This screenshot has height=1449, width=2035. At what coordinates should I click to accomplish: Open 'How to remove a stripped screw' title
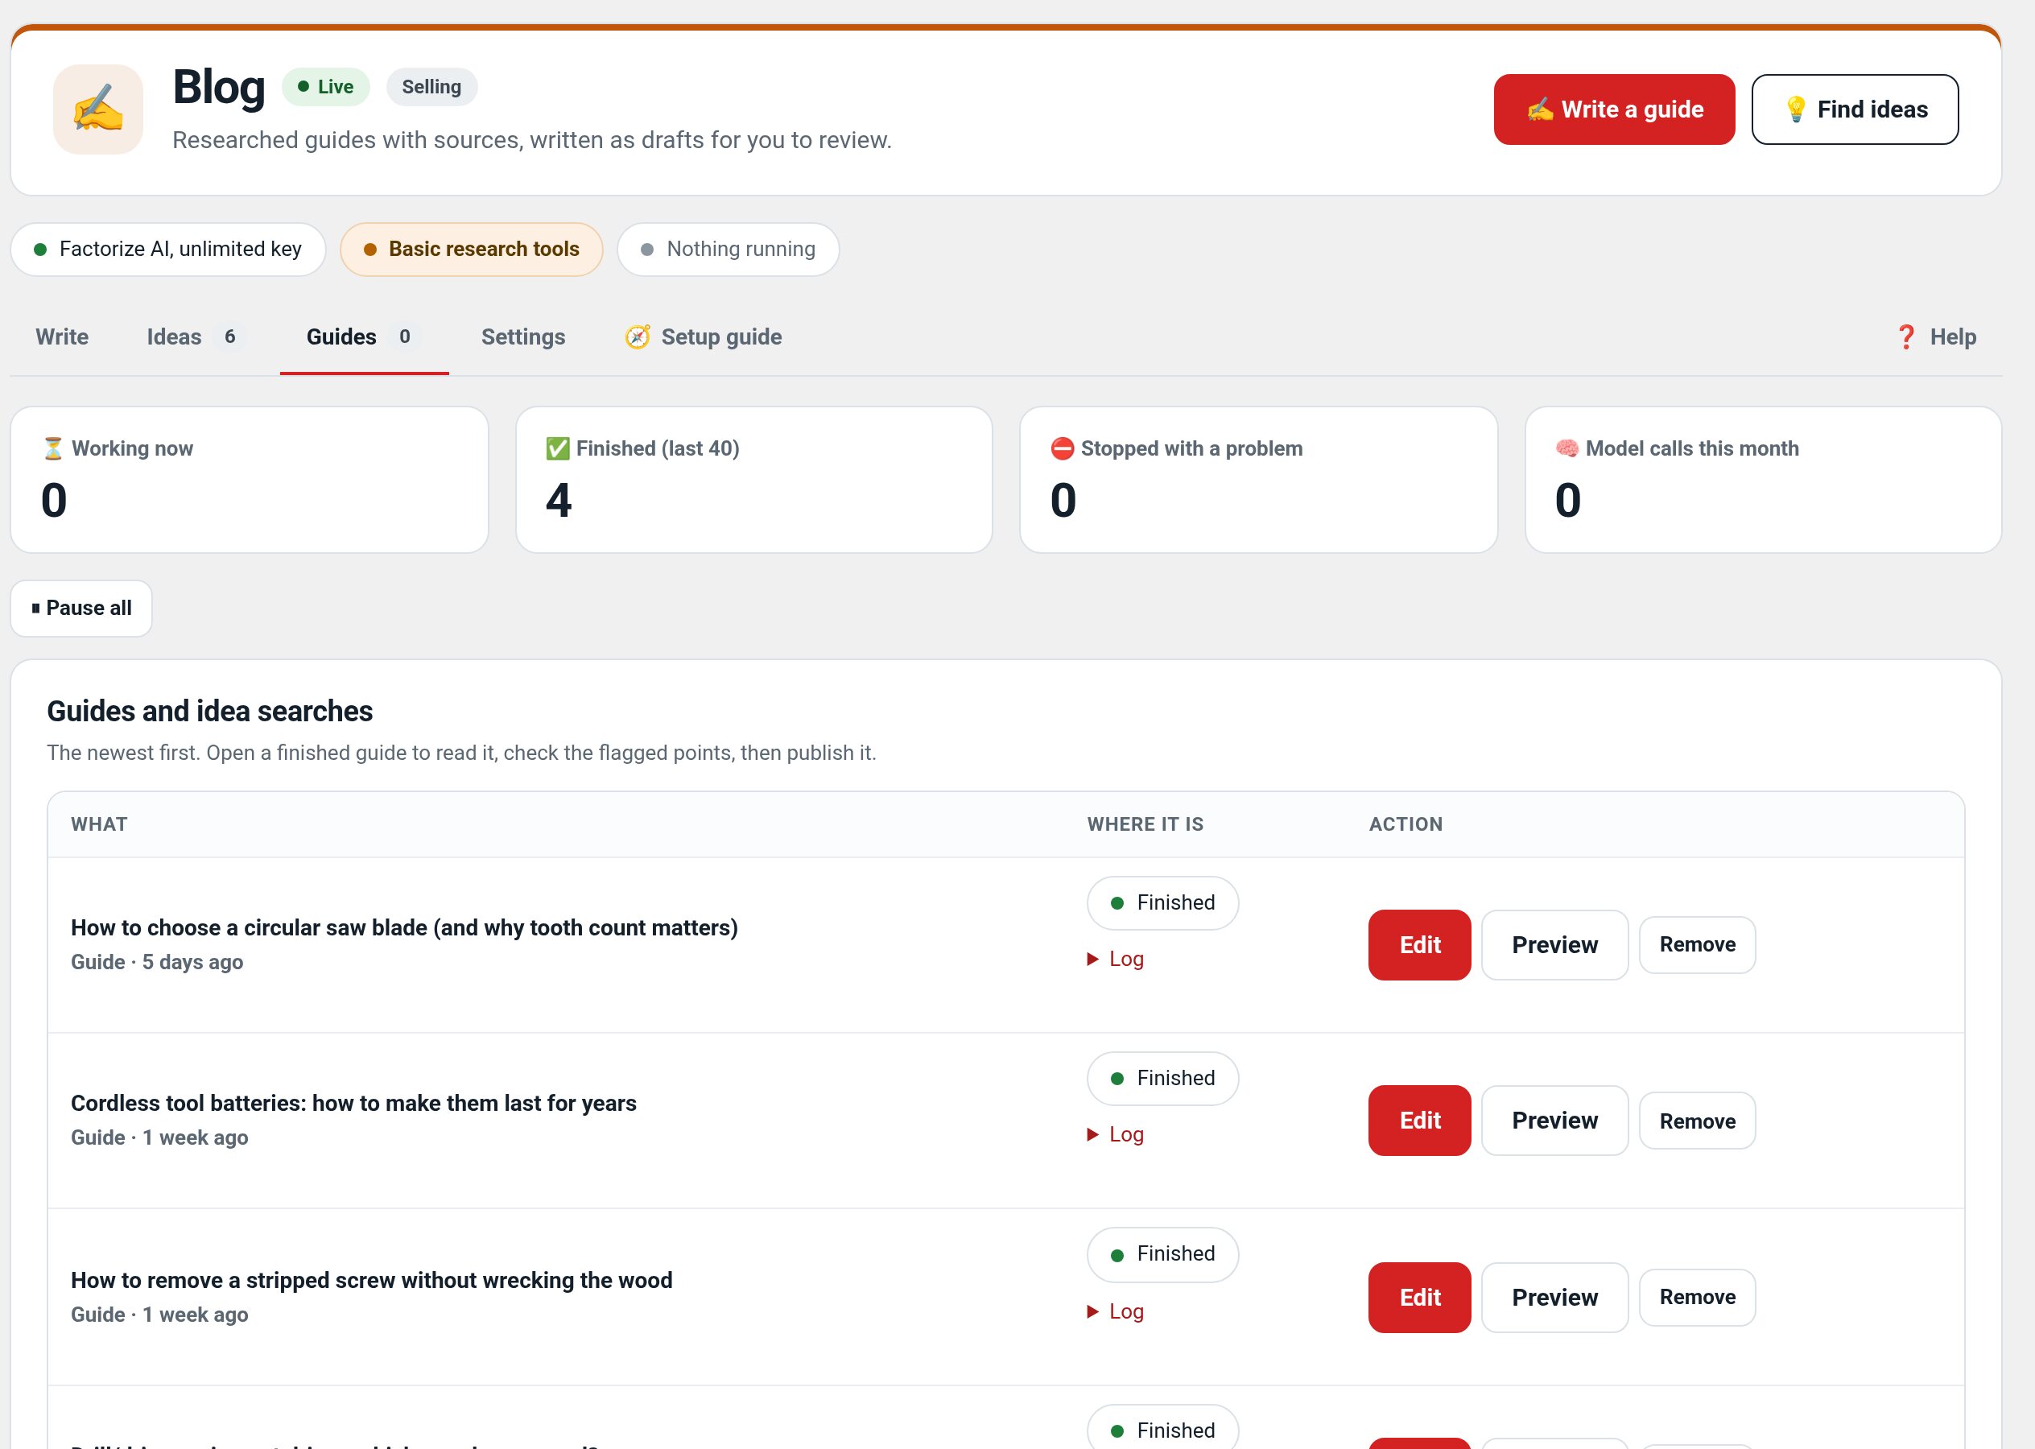371,1281
